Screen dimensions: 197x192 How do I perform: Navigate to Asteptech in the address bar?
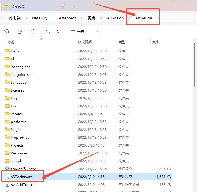click(67, 18)
